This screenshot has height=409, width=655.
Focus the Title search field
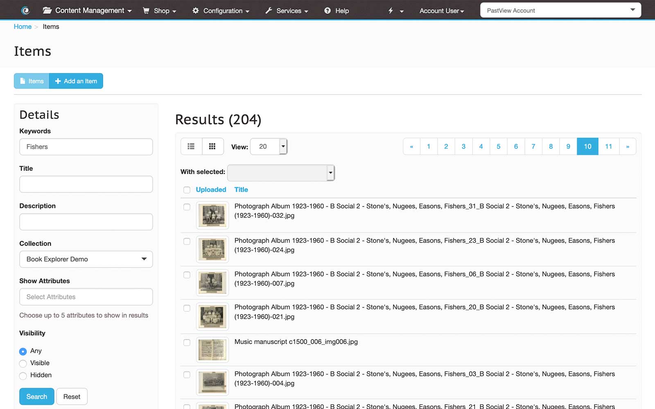point(86,184)
